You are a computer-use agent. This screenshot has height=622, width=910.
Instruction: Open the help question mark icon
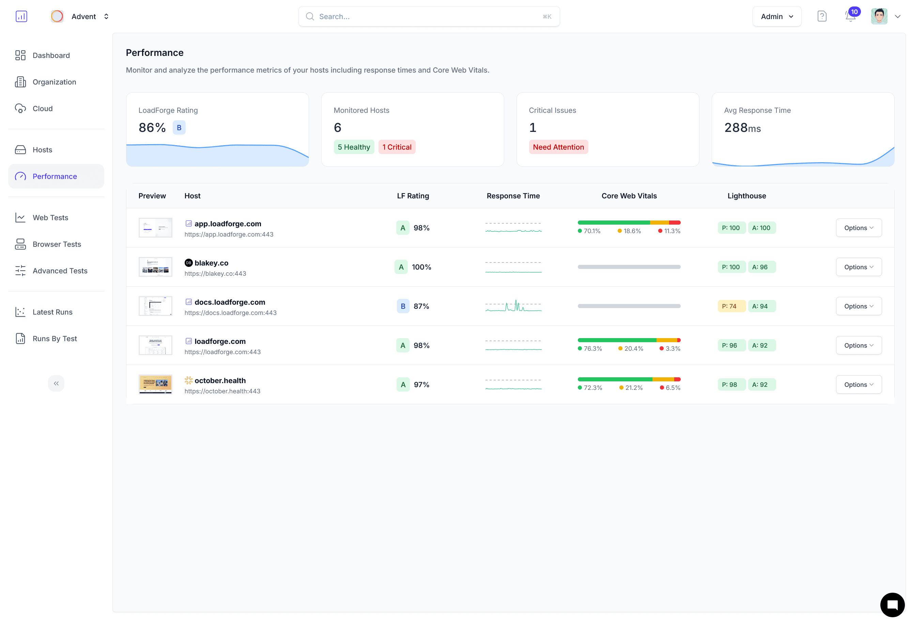[822, 16]
